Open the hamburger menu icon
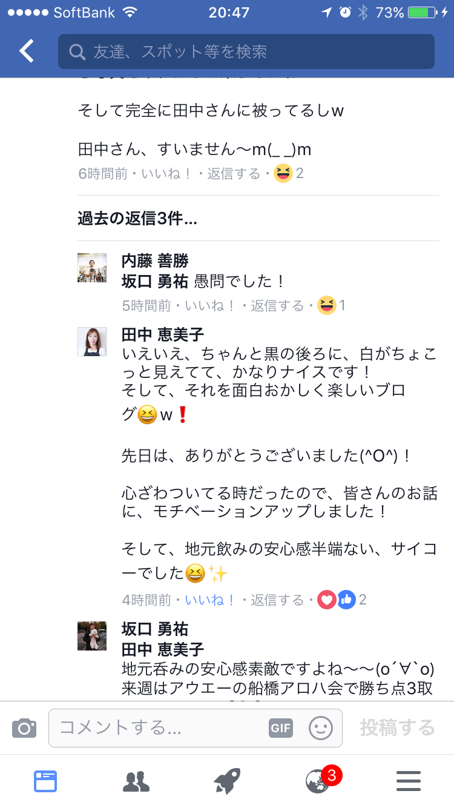This screenshot has height=808, width=454. click(x=409, y=781)
